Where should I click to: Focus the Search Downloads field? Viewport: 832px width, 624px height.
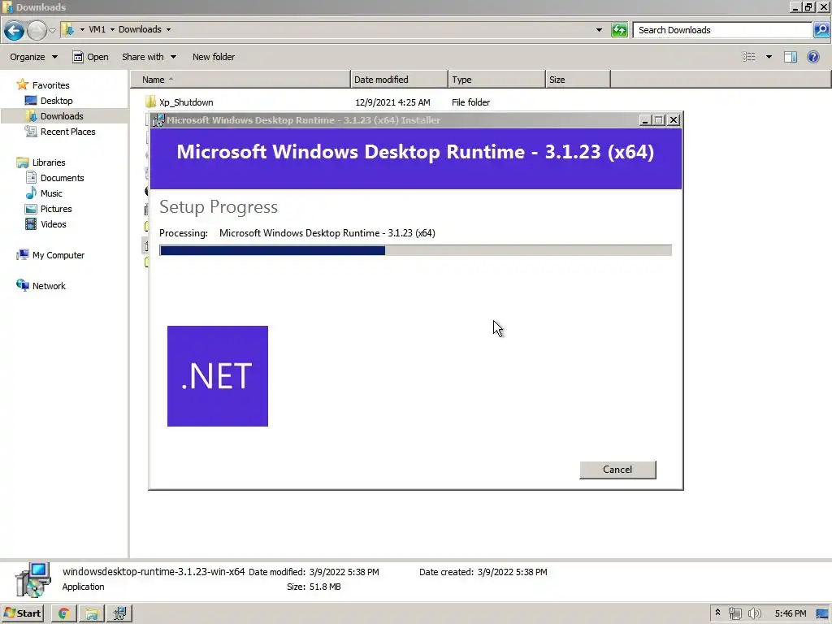point(722,30)
